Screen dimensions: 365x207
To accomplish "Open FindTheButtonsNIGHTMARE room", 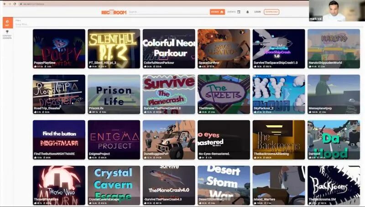I will 59,140.
